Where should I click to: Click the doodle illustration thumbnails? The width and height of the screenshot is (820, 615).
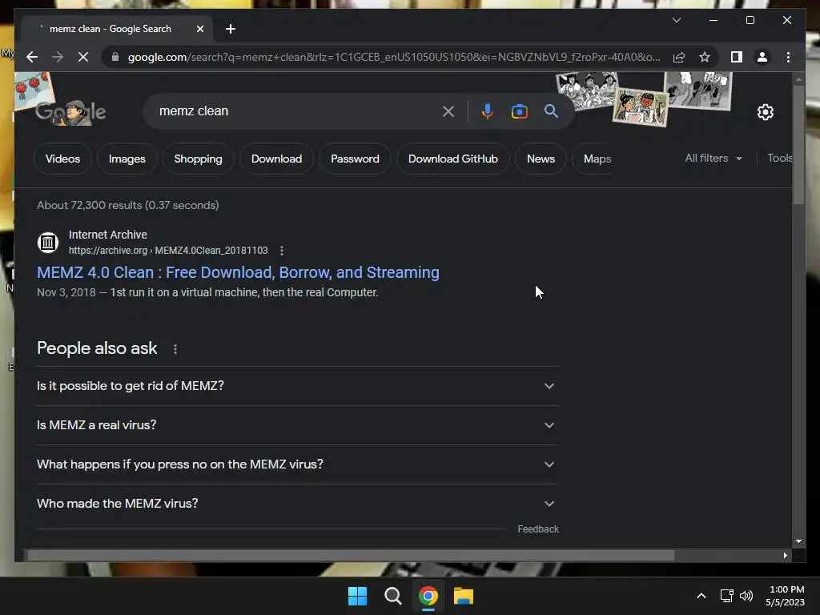644,98
